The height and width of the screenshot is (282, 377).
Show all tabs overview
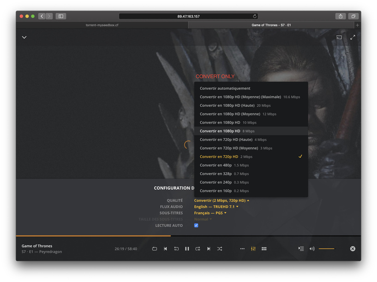tap(353, 16)
